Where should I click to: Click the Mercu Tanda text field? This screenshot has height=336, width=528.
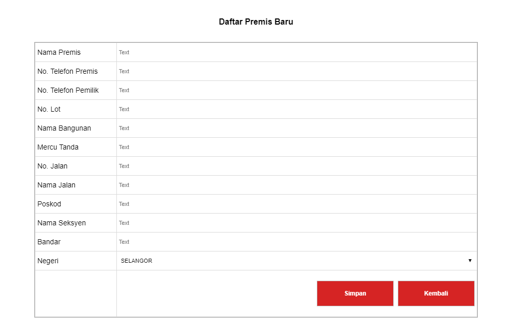point(297,147)
